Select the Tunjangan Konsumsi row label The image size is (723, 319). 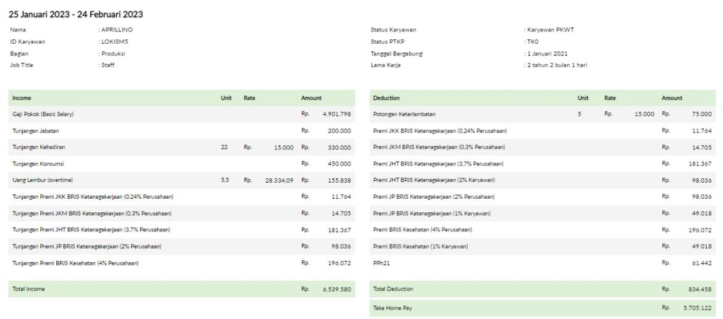tap(38, 164)
